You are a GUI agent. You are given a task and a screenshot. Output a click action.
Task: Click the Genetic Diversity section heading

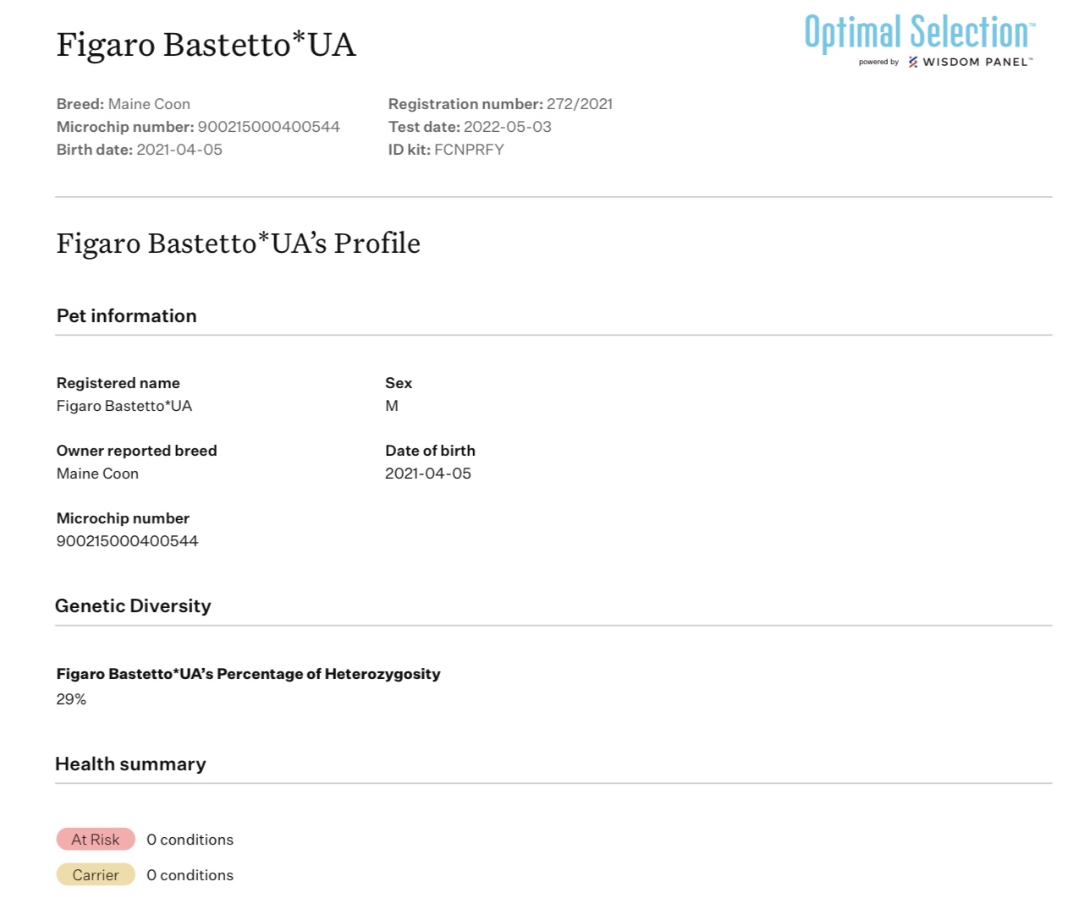tap(133, 605)
